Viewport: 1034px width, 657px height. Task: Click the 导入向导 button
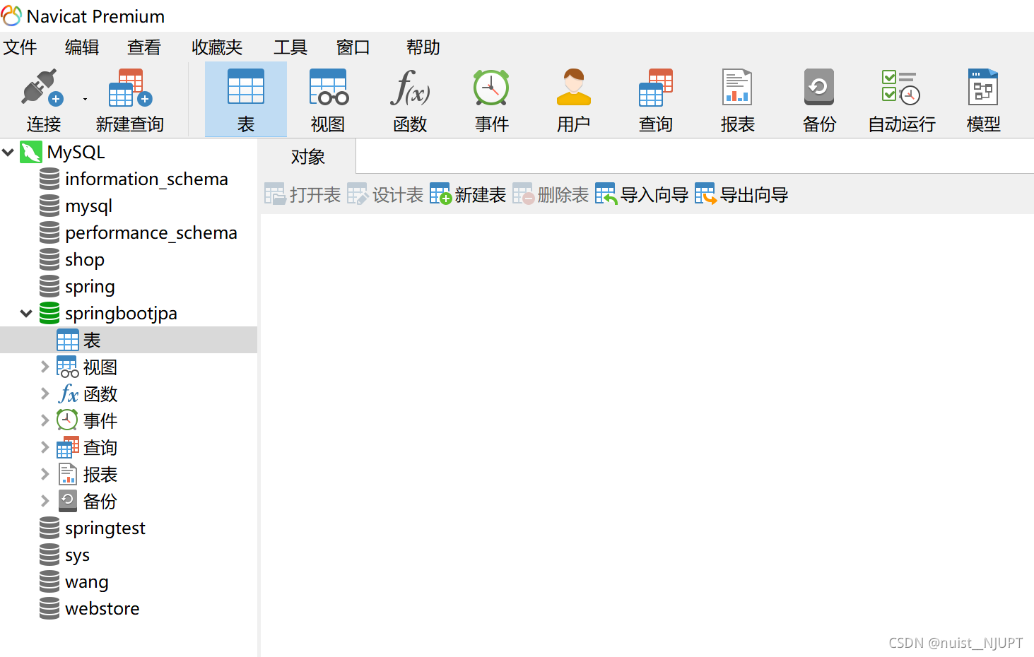(642, 194)
